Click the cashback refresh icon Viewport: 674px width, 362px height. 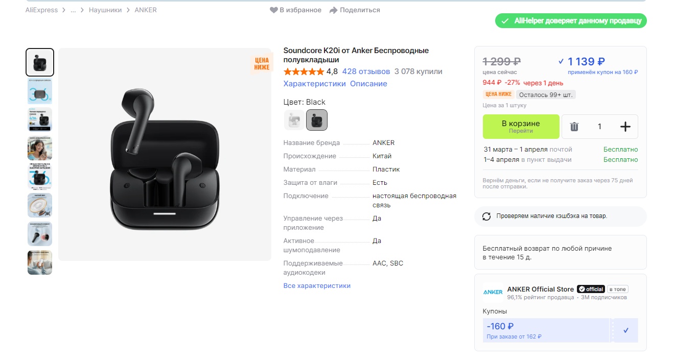[x=486, y=216]
